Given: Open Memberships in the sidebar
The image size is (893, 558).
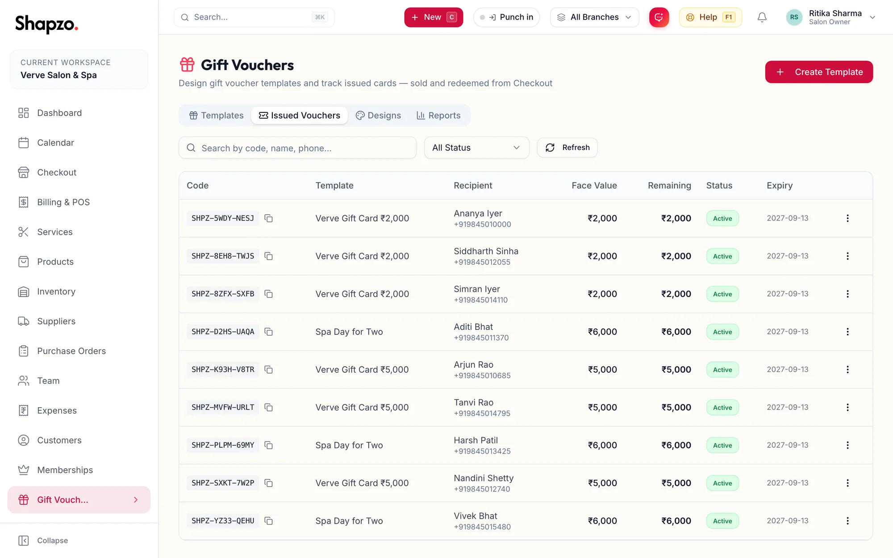Looking at the screenshot, I should tap(79, 470).
